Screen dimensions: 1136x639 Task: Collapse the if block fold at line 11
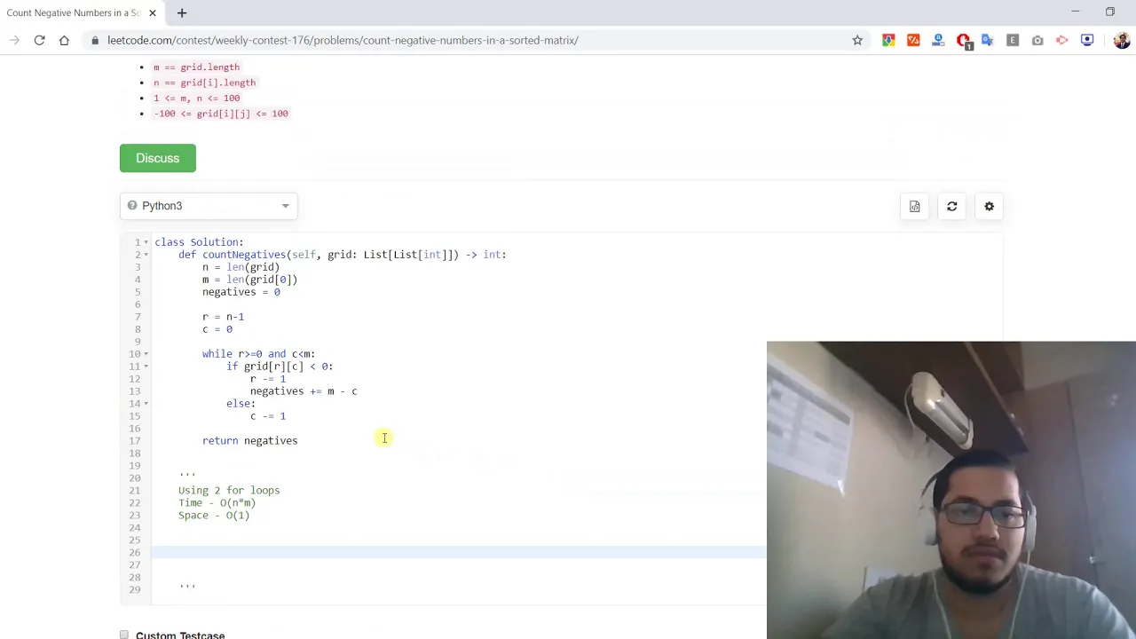pyautogui.click(x=146, y=367)
